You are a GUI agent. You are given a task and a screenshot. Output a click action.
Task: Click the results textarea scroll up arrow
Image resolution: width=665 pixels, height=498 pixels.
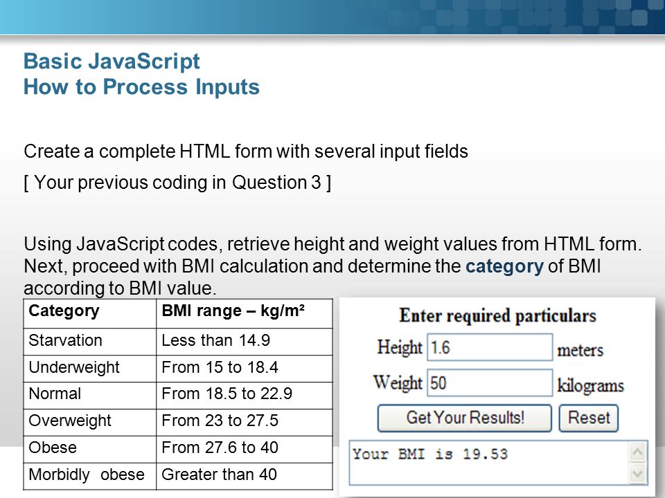coord(637,452)
